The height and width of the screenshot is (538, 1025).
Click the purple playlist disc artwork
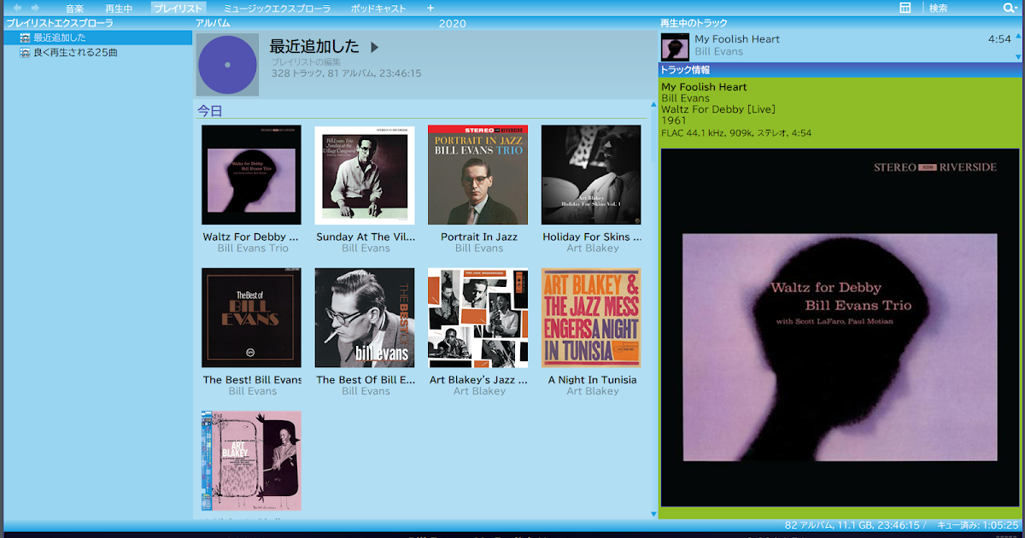point(227,65)
